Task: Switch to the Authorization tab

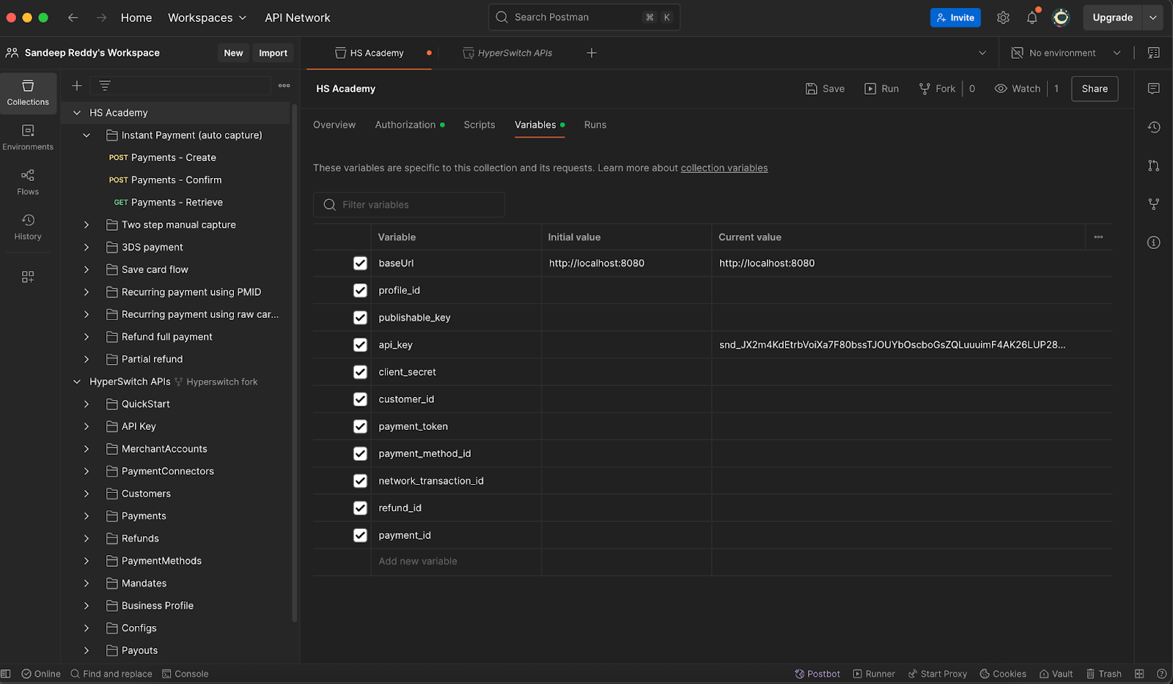Action: pyautogui.click(x=405, y=124)
